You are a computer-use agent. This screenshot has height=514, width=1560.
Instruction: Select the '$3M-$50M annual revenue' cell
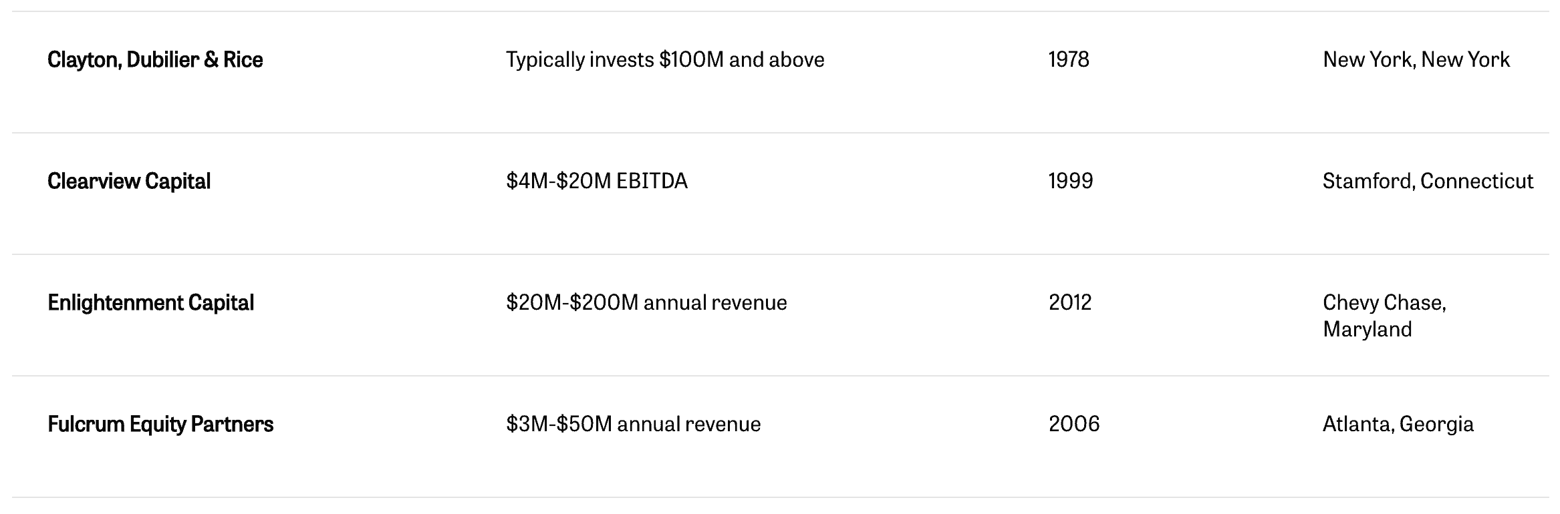[x=634, y=425]
